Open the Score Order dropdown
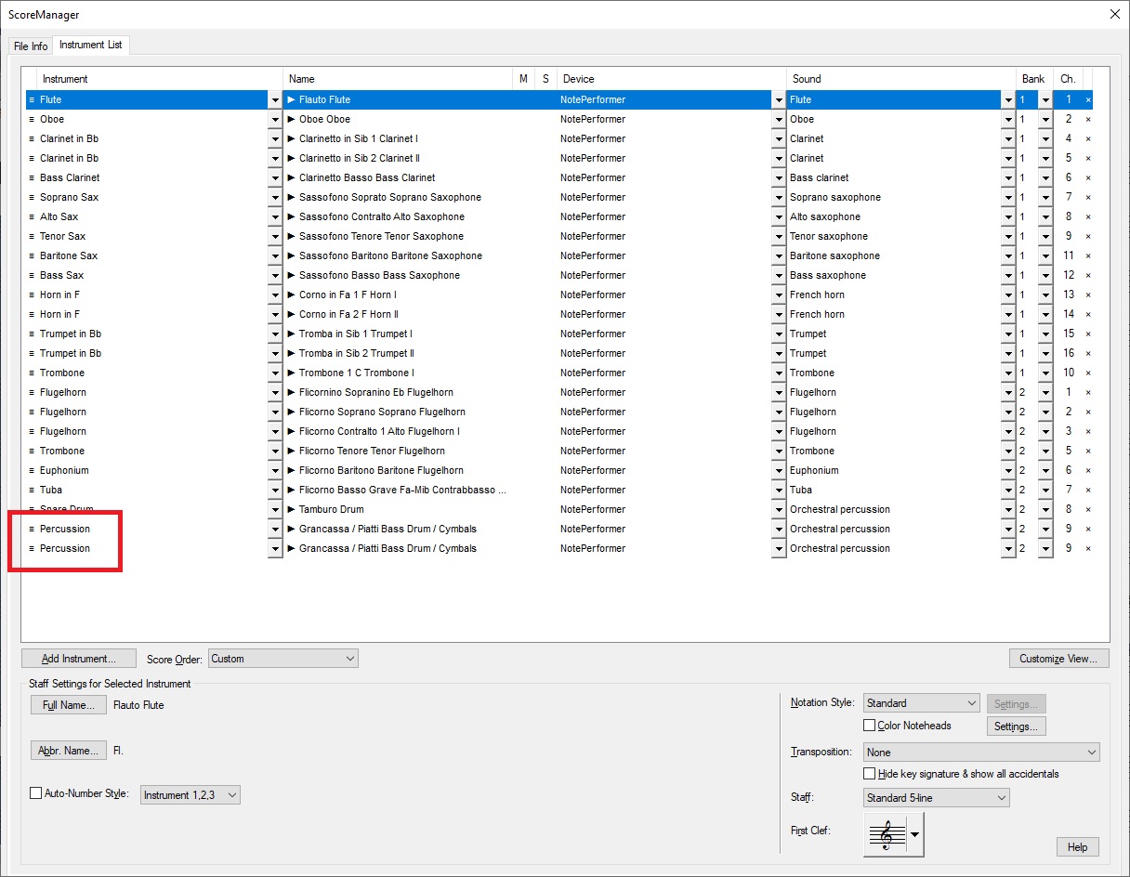 pyautogui.click(x=282, y=659)
